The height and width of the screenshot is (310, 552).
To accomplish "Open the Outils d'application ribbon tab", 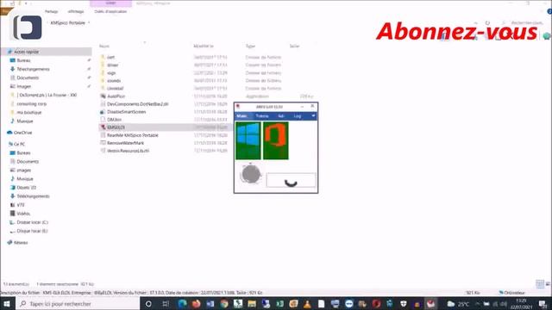I will pyautogui.click(x=110, y=11).
